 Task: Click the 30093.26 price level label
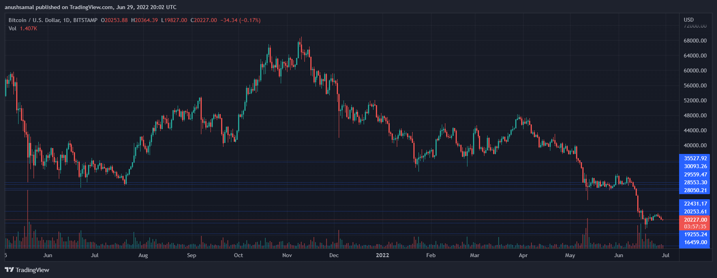pos(695,166)
